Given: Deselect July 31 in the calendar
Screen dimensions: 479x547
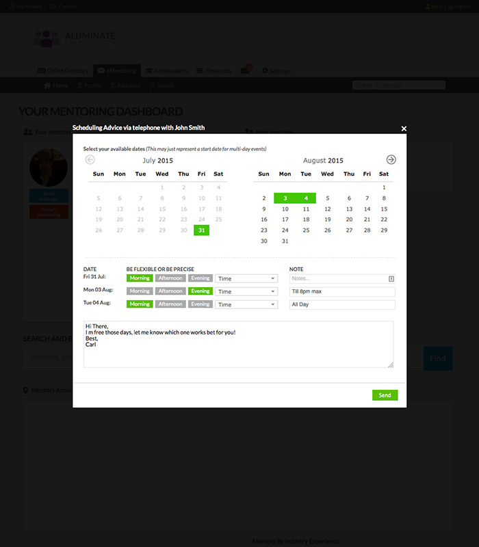Looking at the screenshot, I should tap(201, 230).
